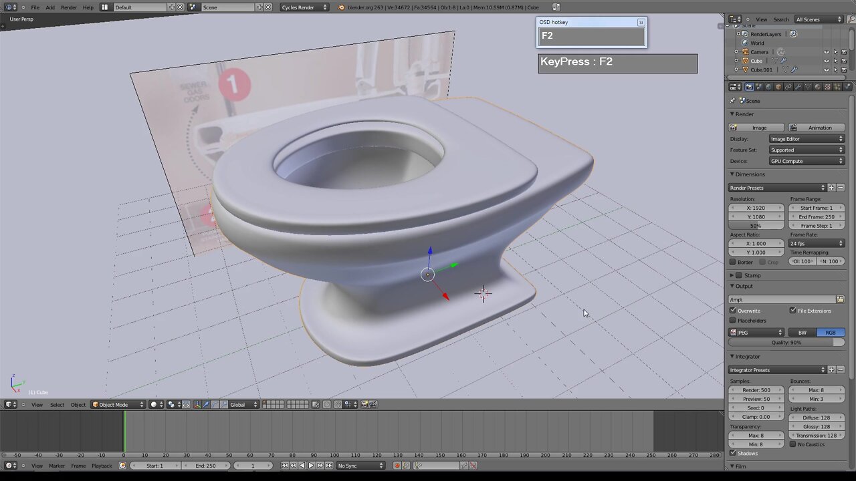Open the Cycles Render engine dropdown

click(304, 7)
